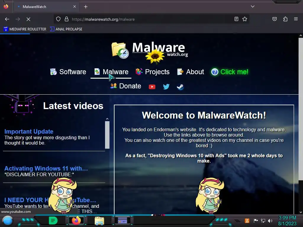Open the ANAL PROLAPSE bookmark

66,29
